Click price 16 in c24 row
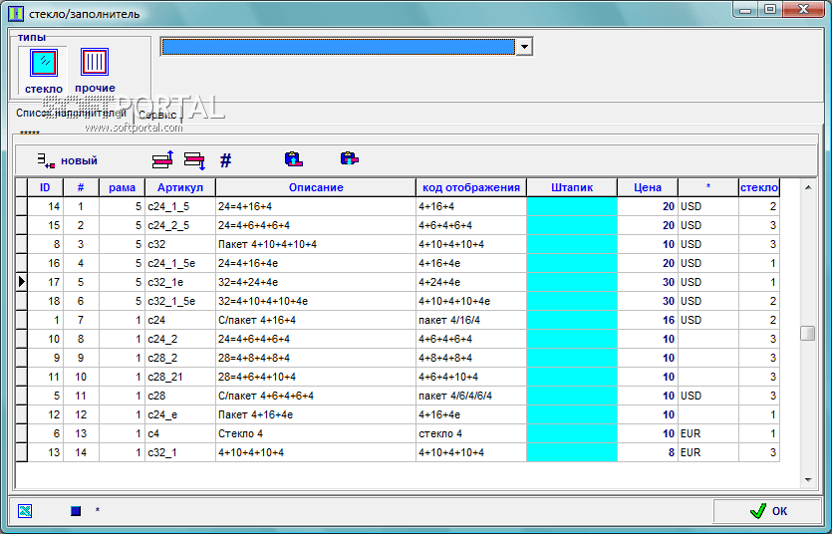The height and width of the screenshot is (534, 832). pyautogui.click(x=648, y=320)
